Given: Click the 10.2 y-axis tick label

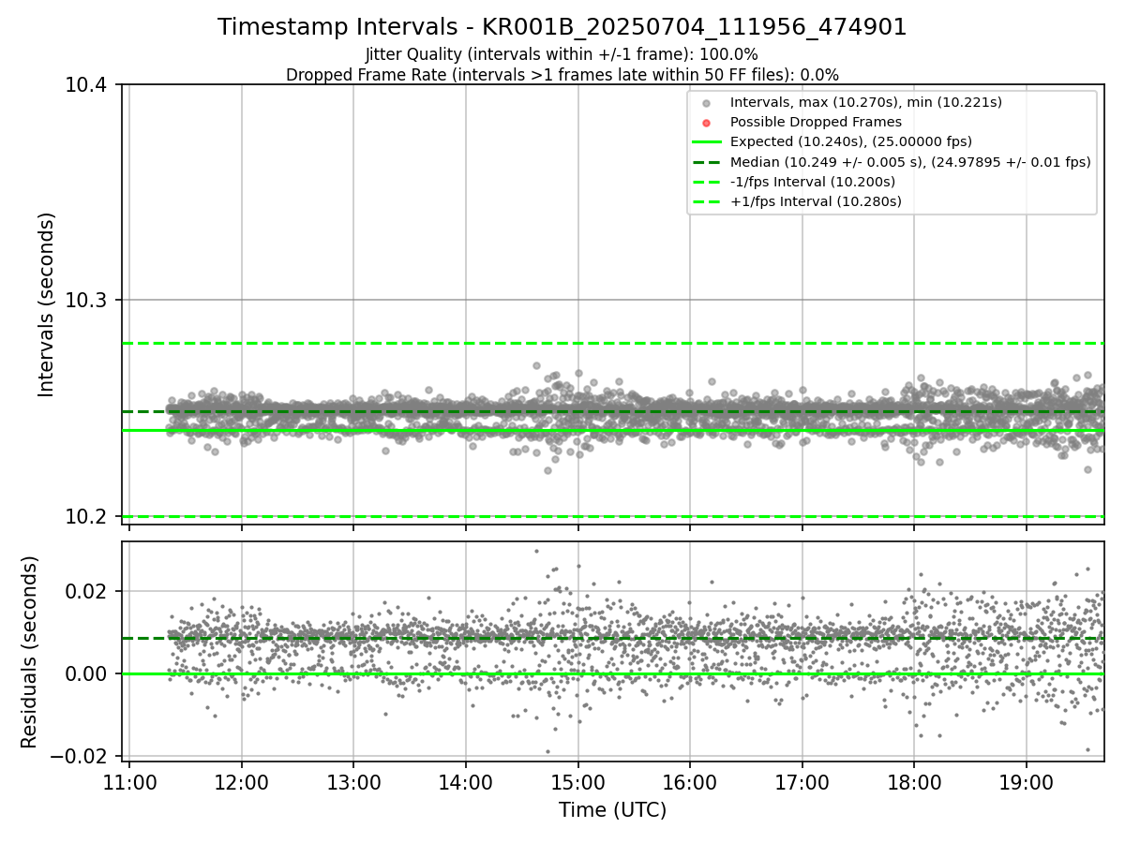Looking at the screenshot, I should click(x=88, y=516).
